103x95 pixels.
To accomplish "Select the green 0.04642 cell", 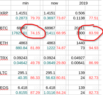I will [x=19, y=63].
